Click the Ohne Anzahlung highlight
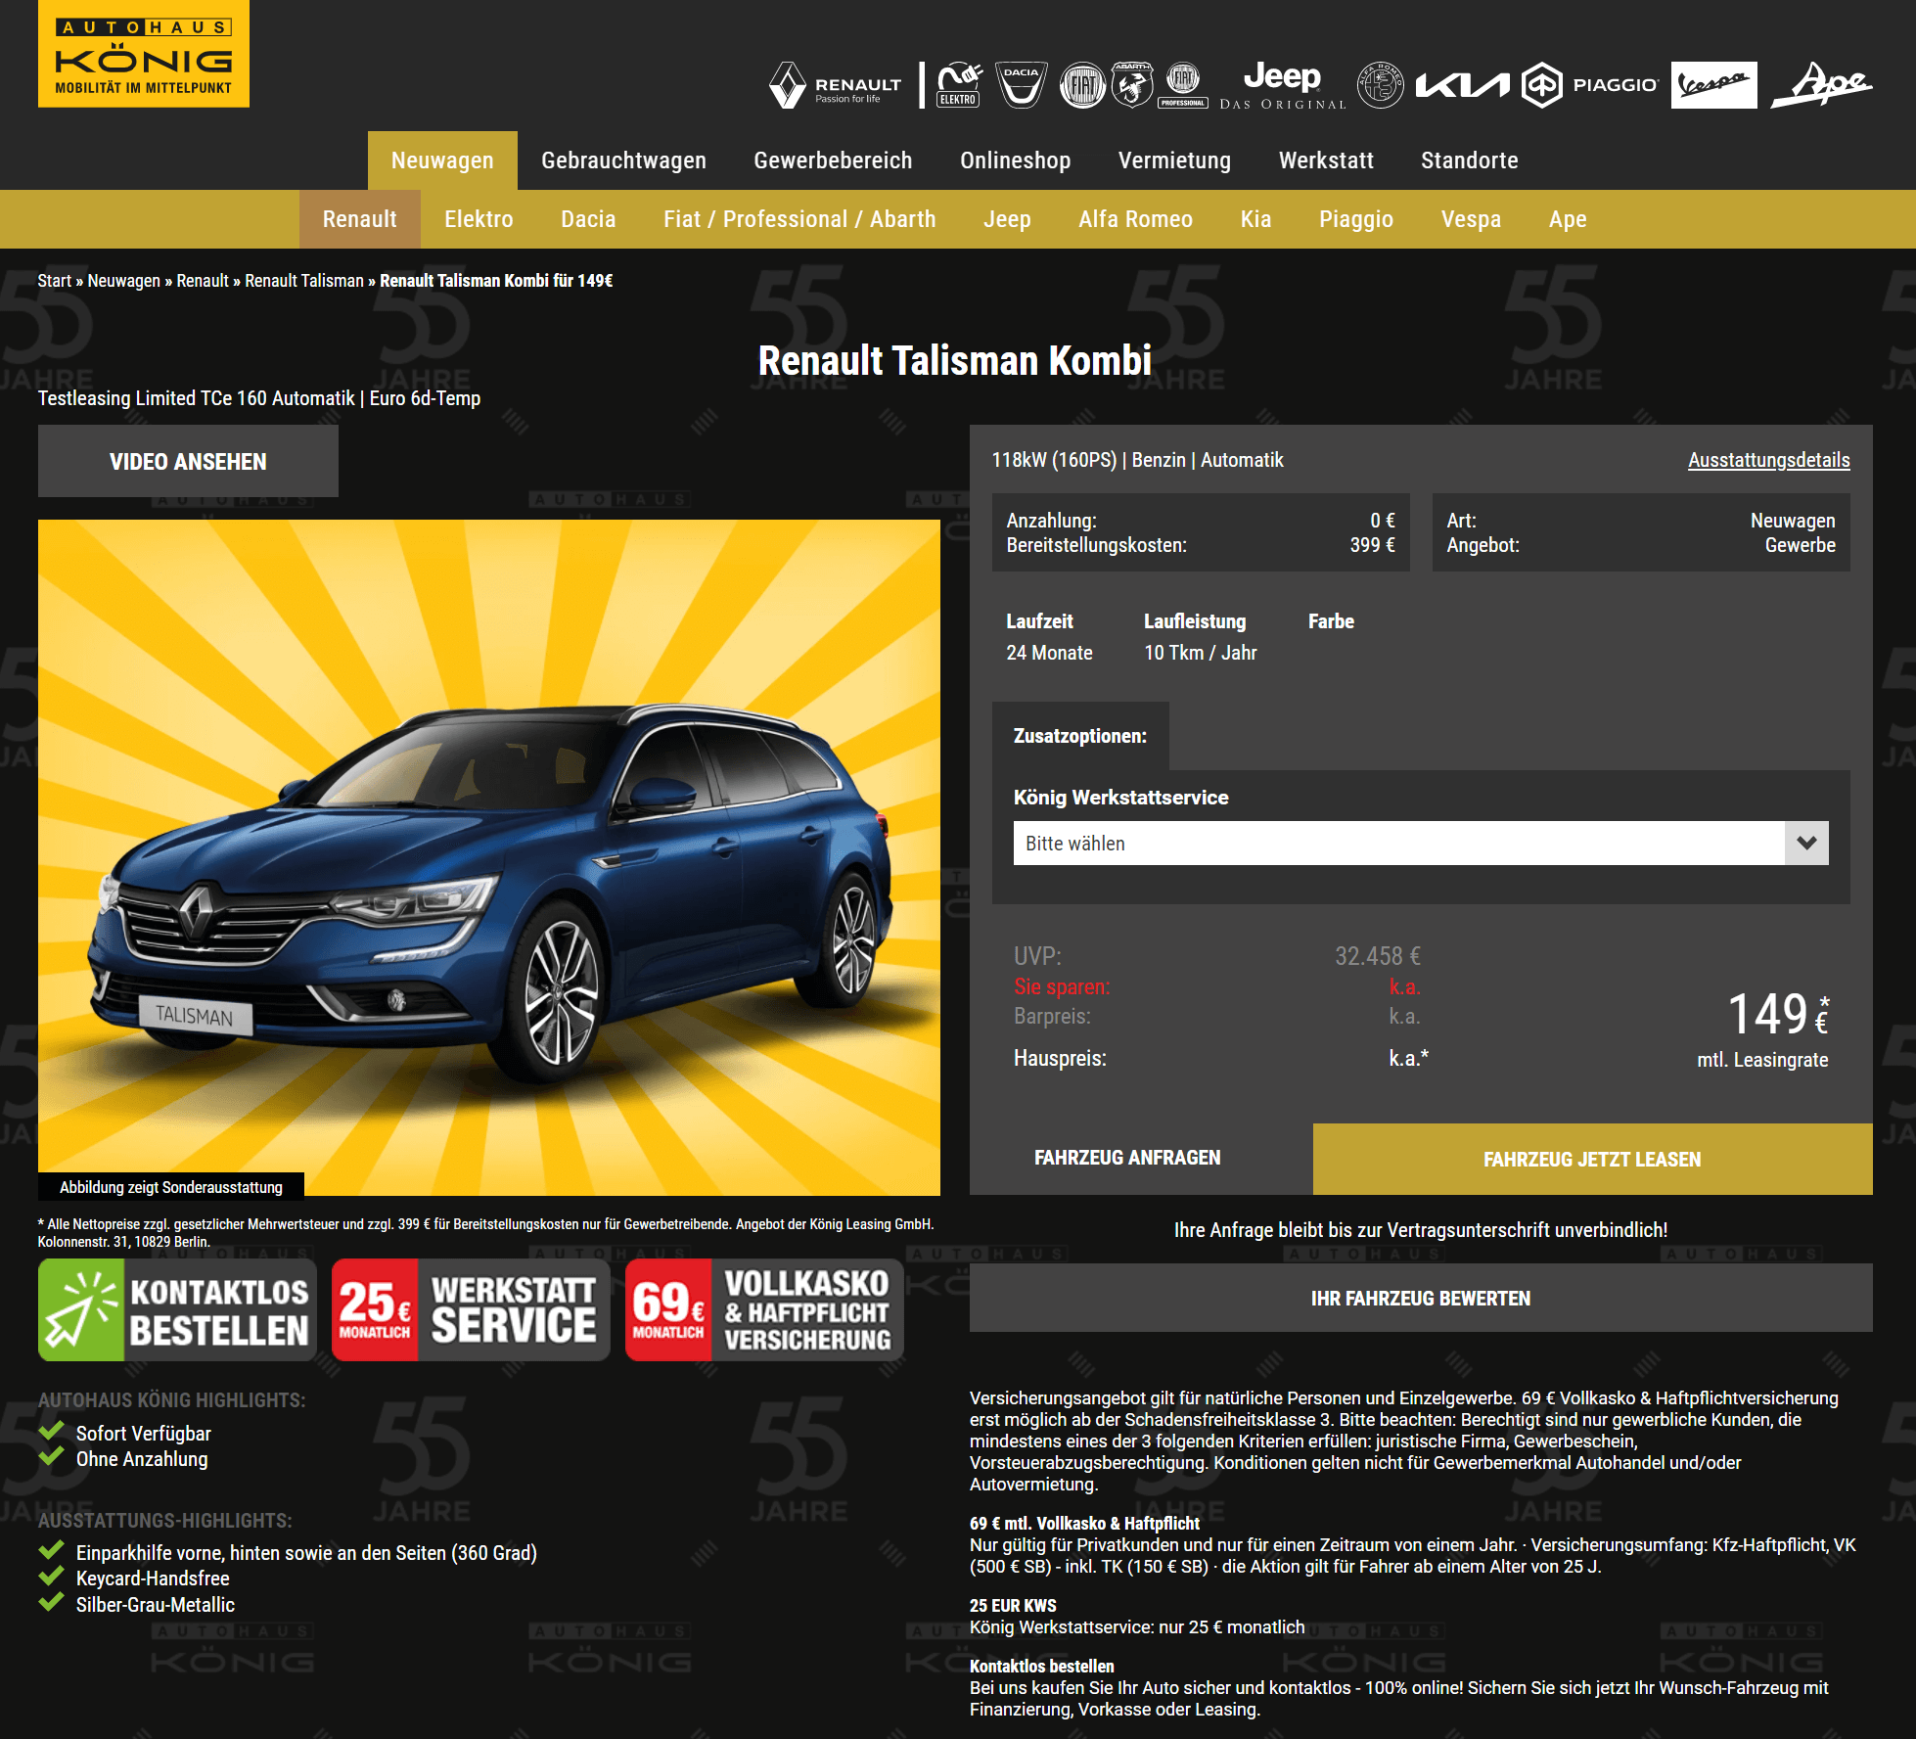The width and height of the screenshot is (1916, 1739). coord(142,1458)
